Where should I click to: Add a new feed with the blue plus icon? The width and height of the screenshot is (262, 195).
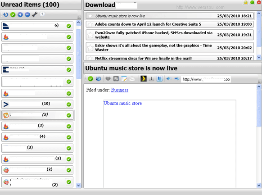point(20,15)
